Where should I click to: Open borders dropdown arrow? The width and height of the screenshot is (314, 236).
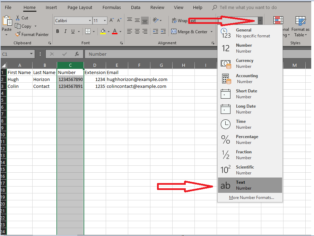pyautogui.click(x=94, y=31)
